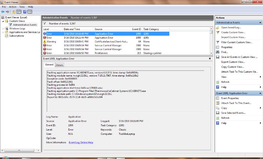Expand the Applications and Services Logs node
Screen dimensions: 263x159
click(3, 32)
